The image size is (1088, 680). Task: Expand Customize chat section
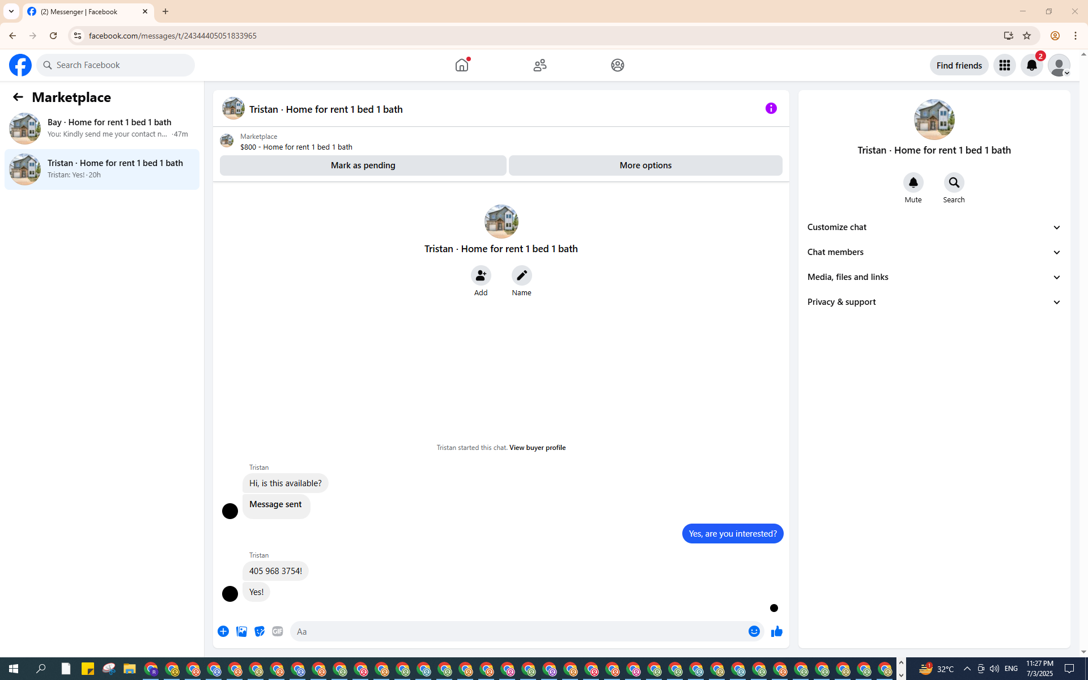coord(934,227)
